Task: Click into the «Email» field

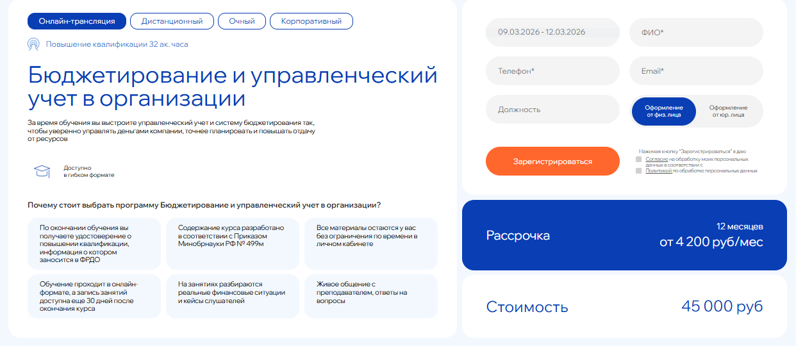Action: [x=696, y=71]
